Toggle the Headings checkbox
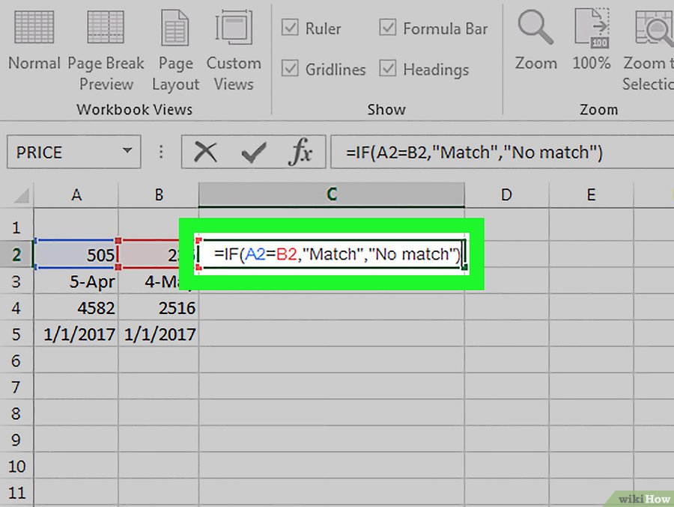674x507 pixels. click(x=387, y=70)
